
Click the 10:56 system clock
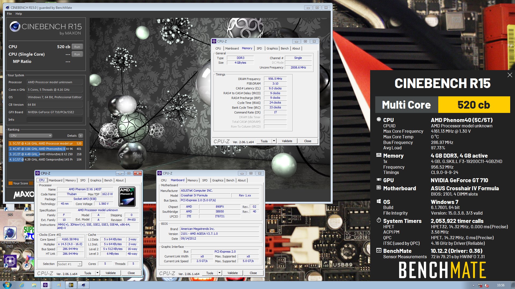pos(501,285)
